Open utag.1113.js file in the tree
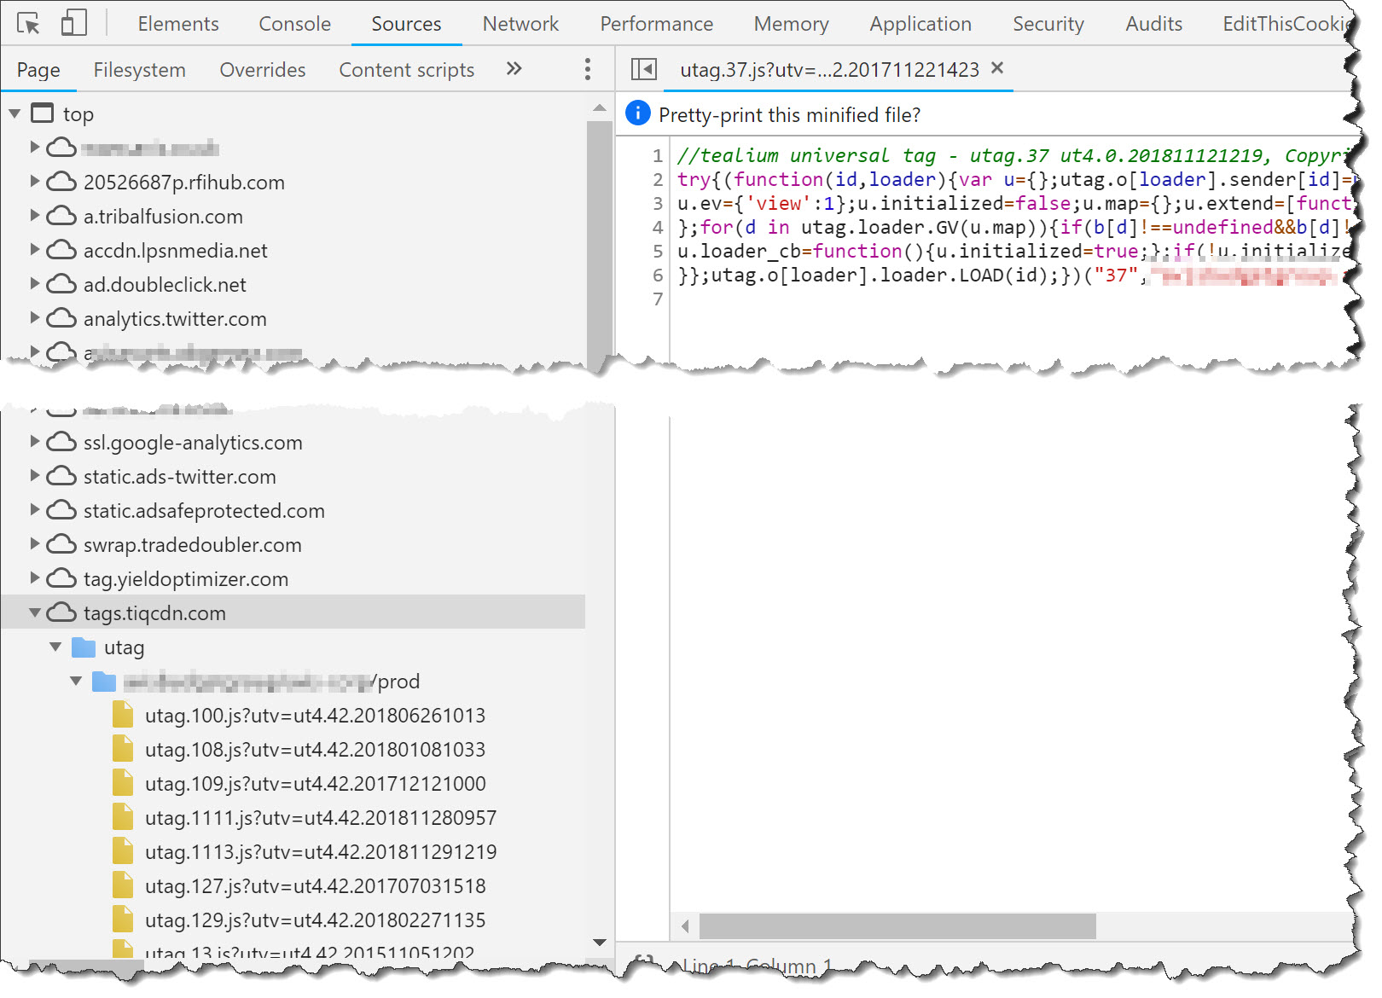This screenshot has width=1382, height=998. click(x=321, y=852)
